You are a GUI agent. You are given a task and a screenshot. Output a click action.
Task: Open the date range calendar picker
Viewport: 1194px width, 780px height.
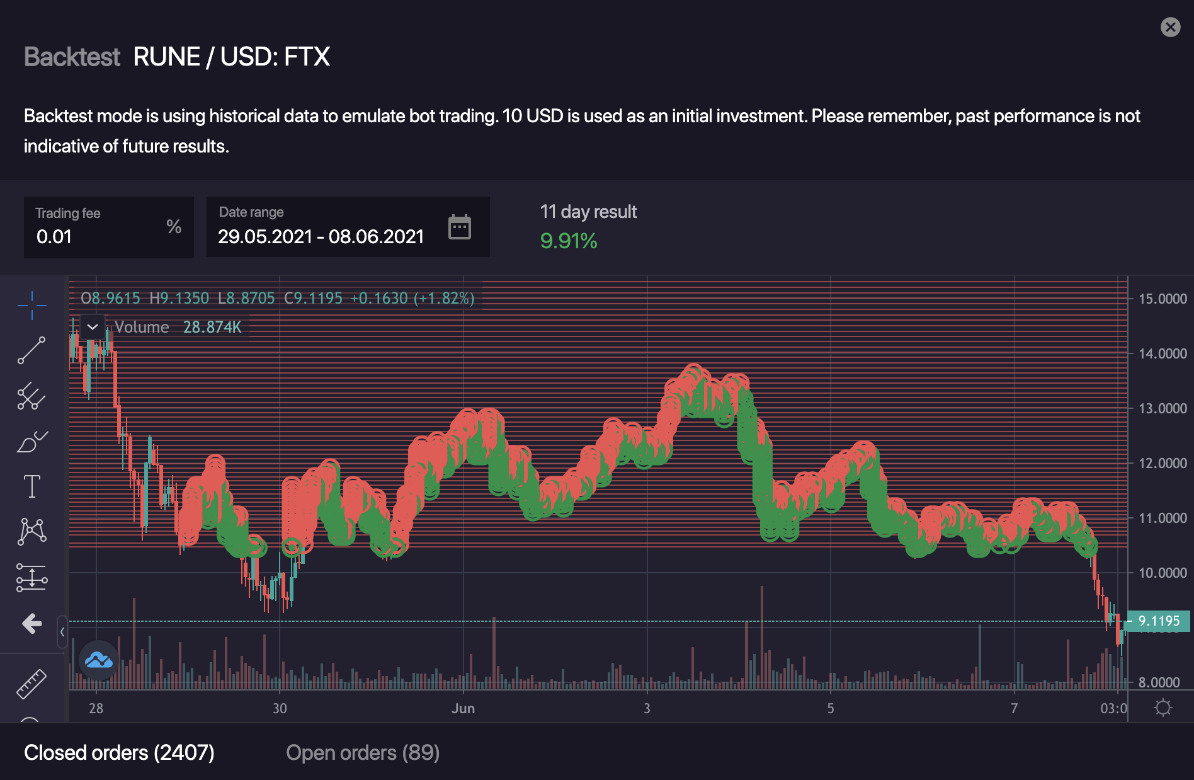pyautogui.click(x=459, y=227)
